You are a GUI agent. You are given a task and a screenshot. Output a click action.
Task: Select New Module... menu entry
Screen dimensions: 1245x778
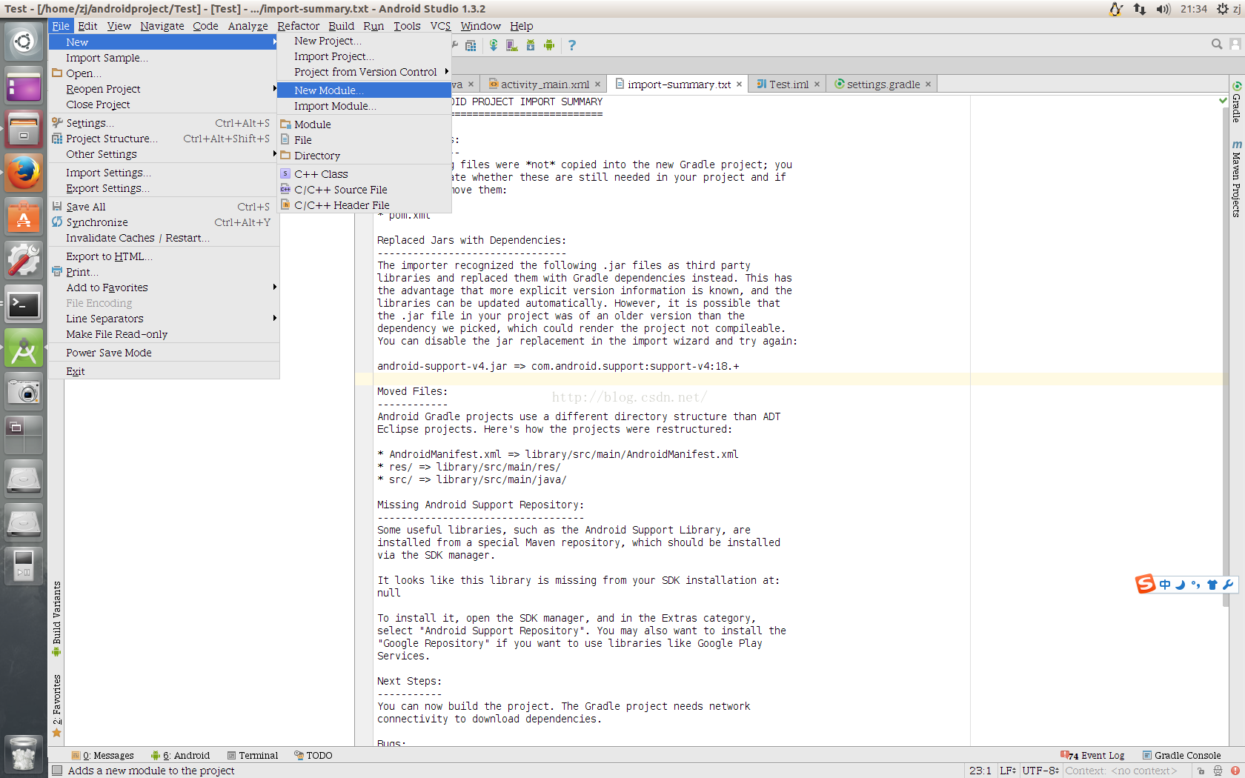click(x=364, y=90)
